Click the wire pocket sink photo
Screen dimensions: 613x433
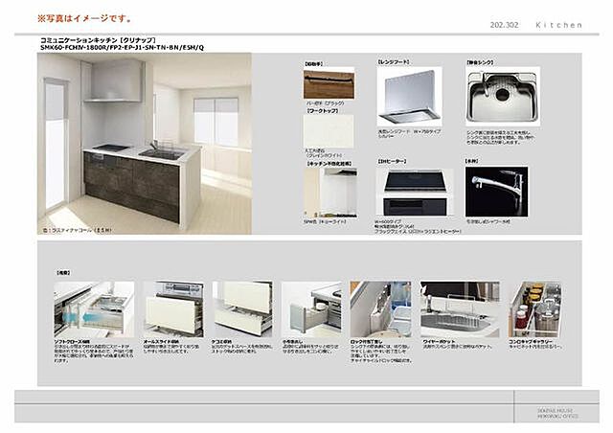click(x=460, y=308)
